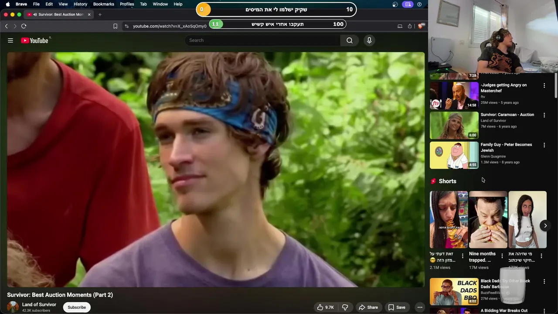
Task: Open Land of Survivor channel name link
Action: coord(39,304)
